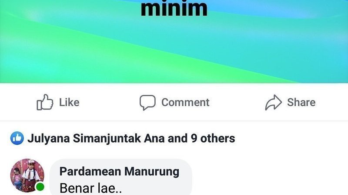Click the Like label text
Image resolution: width=348 pixels, height=195 pixels.
coord(69,102)
